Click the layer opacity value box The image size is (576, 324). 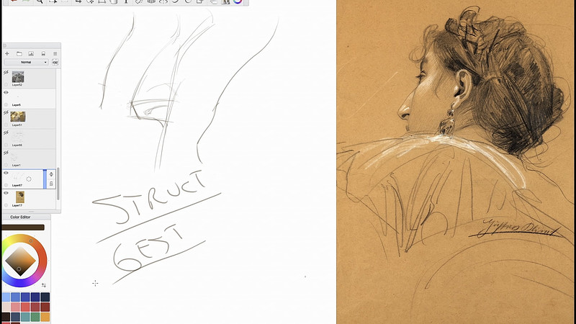click(x=55, y=62)
